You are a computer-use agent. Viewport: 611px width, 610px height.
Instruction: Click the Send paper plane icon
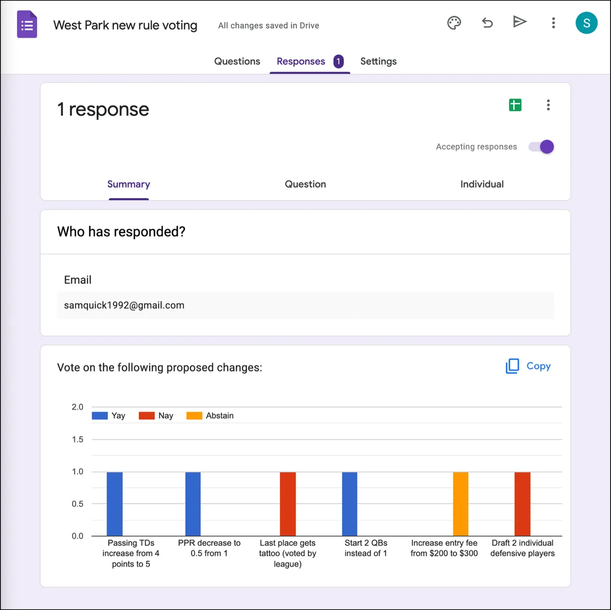tap(519, 22)
